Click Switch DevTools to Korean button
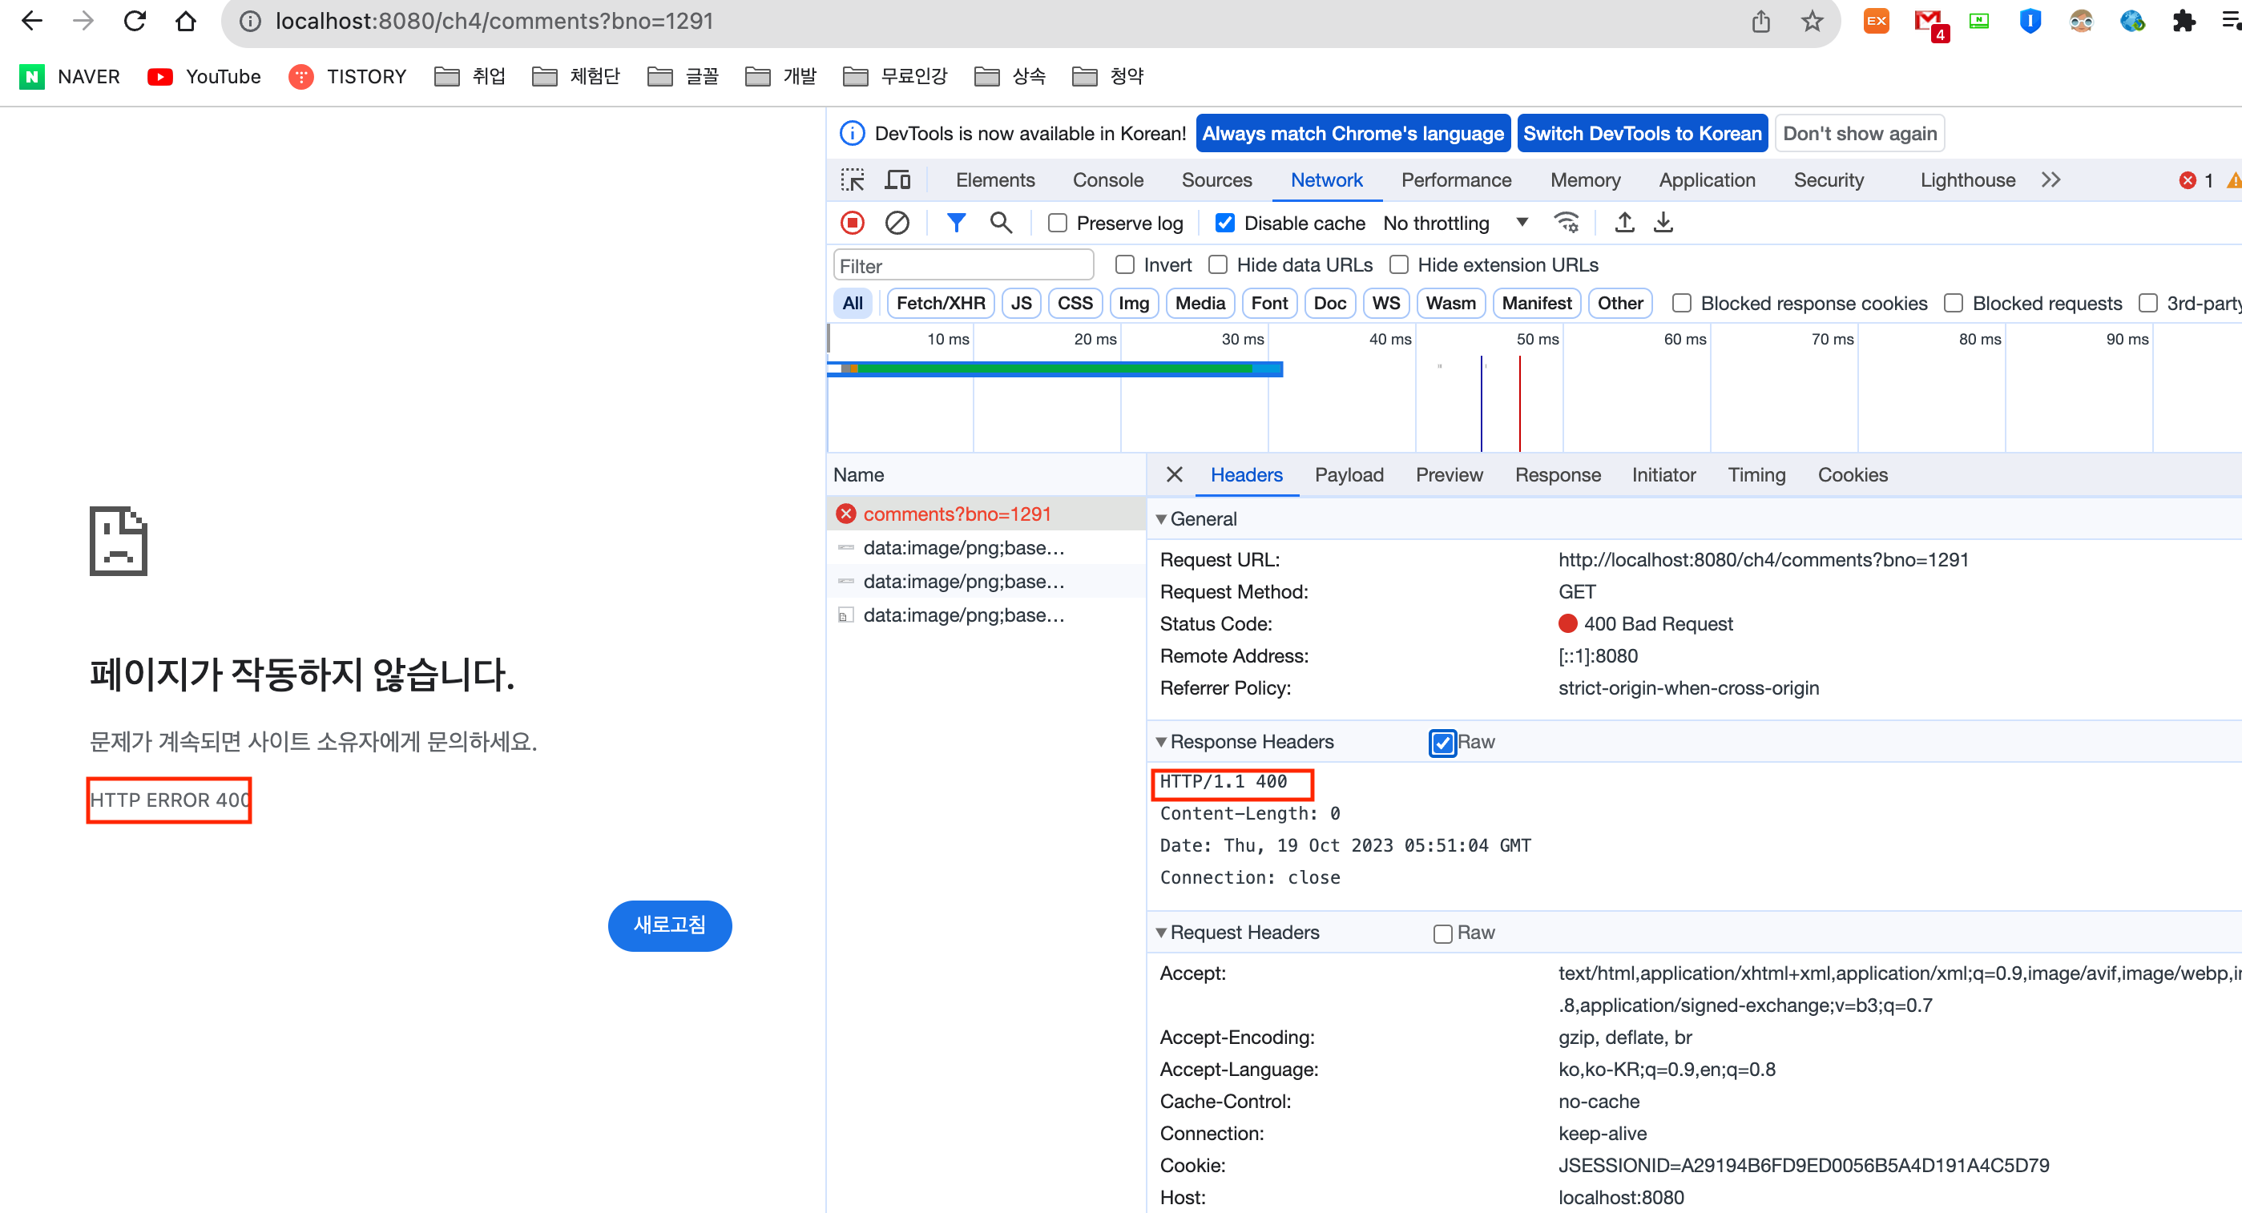Screen dimensions: 2242x1213 pyautogui.click(x=1642, y=134)
